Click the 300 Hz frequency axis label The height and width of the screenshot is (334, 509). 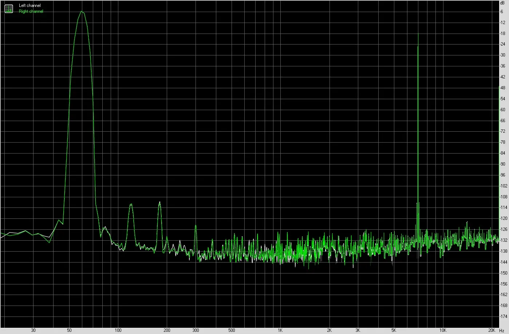click(196, 330)
